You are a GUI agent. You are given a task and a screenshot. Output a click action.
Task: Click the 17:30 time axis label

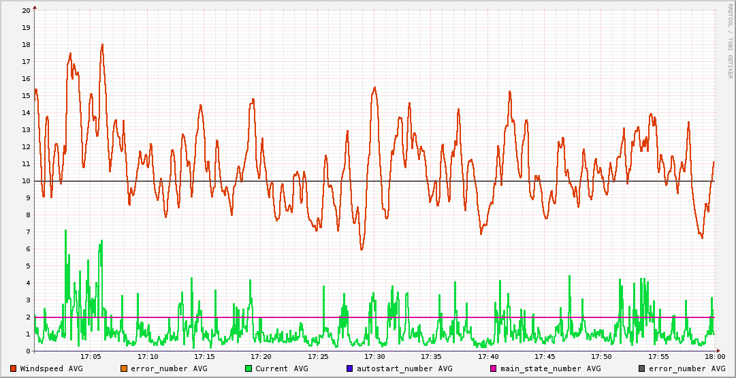point(374,357)
